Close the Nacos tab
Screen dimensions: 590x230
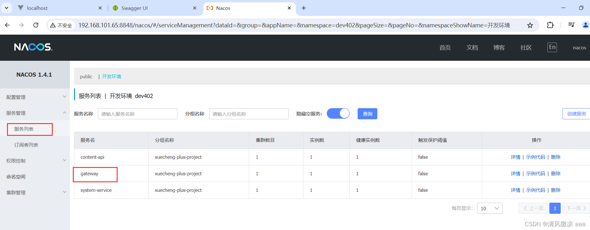tap(289, 8)
